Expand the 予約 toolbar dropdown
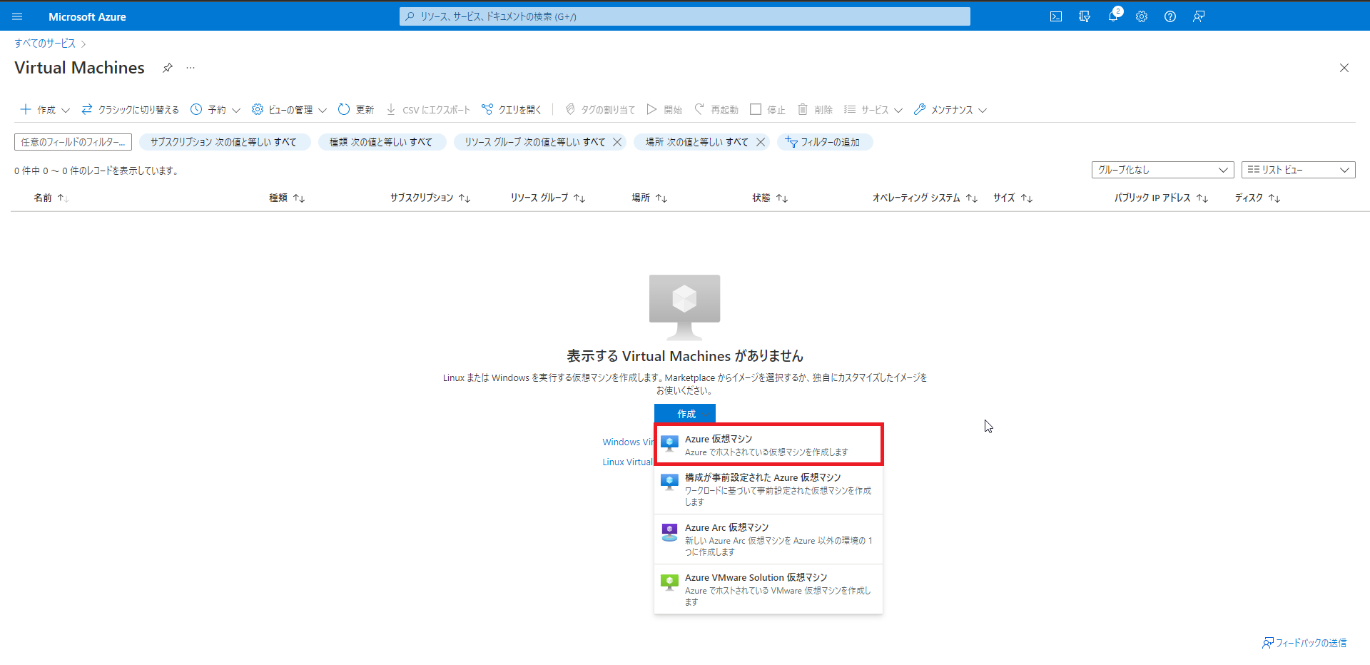 215,109
